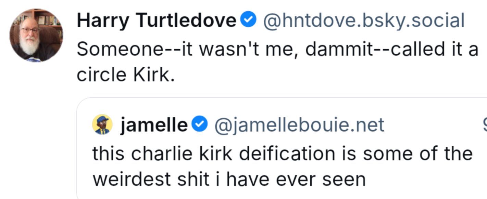Click the verified badge next to jamelle
The image size is (487, 199).
point(199,124)
